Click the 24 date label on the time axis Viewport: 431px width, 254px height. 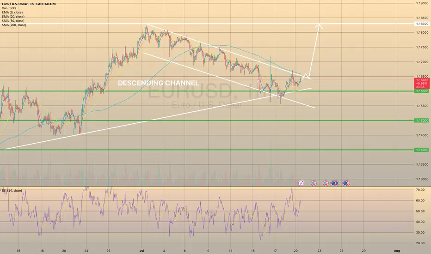tap(86, 251)
